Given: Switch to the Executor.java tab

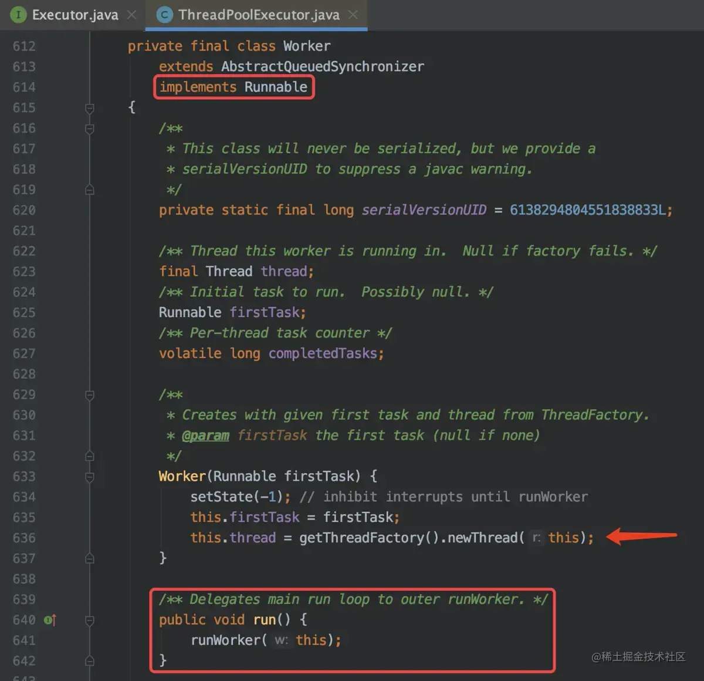Looking at the screenshot, I should click(75, 15).
